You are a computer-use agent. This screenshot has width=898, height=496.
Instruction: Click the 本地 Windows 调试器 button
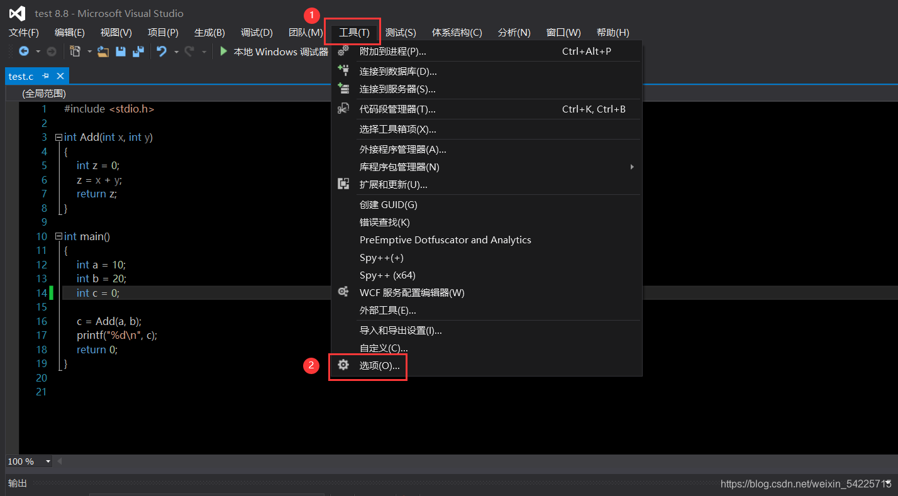coord(274,52)
